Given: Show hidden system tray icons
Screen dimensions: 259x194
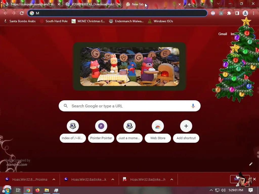Looking at the screenshot, I should click(211, 190).
